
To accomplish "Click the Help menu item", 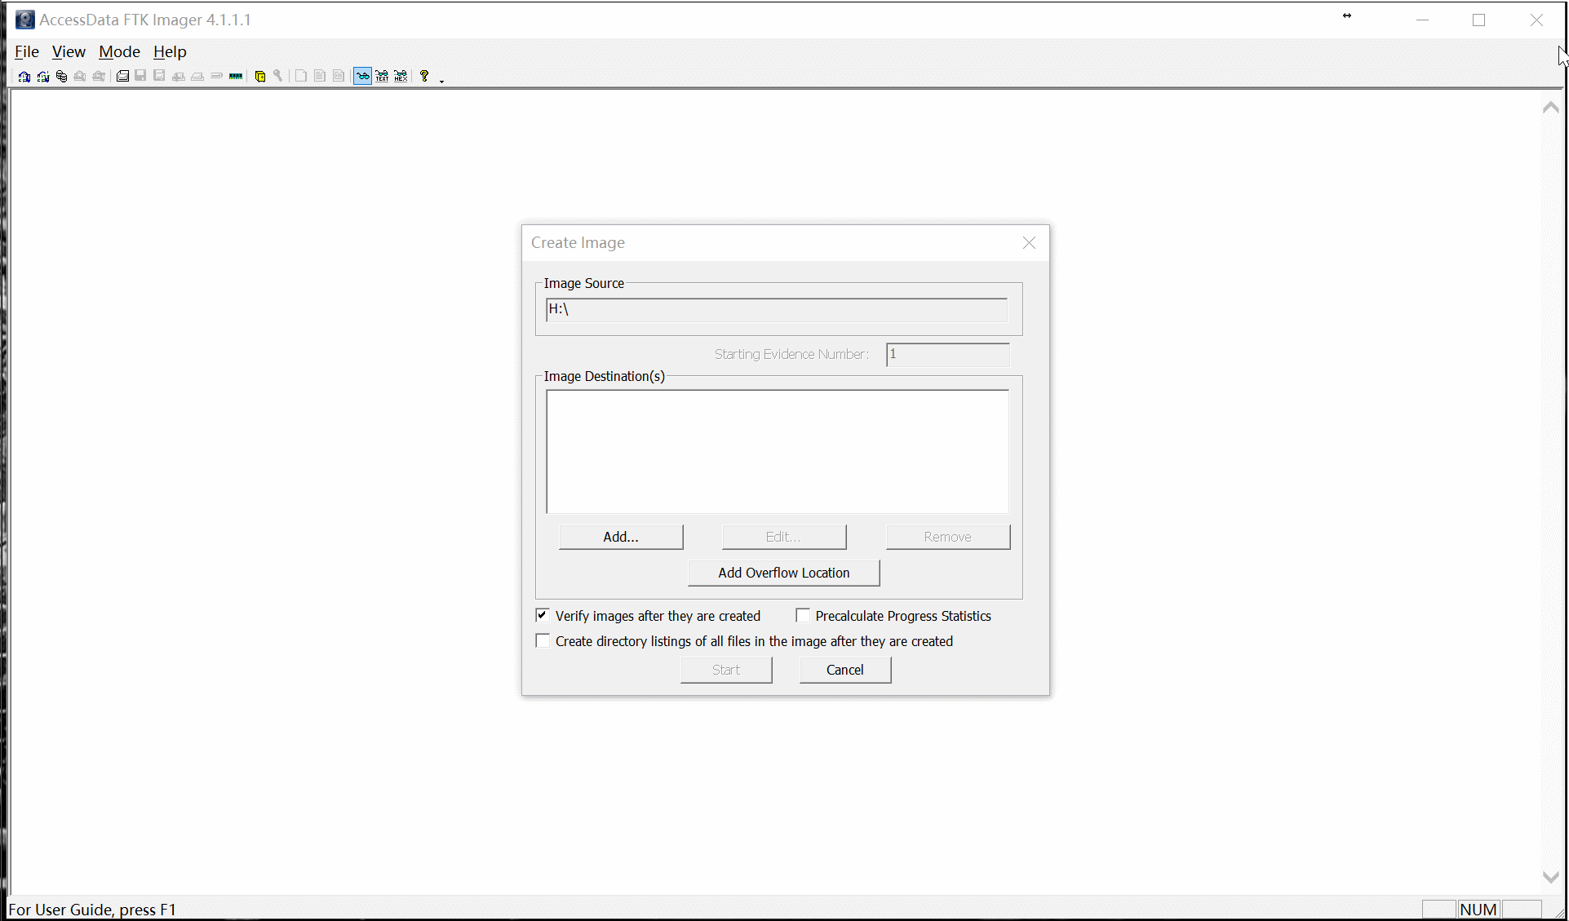I will tap(170, 51).
